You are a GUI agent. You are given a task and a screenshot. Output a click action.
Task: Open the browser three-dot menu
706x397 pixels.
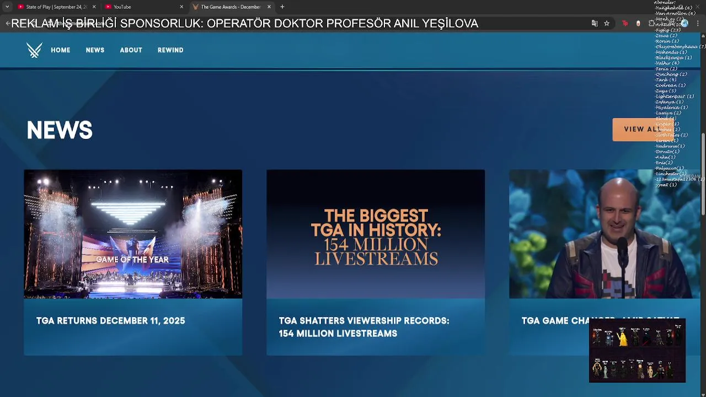[x=698, y=23]
